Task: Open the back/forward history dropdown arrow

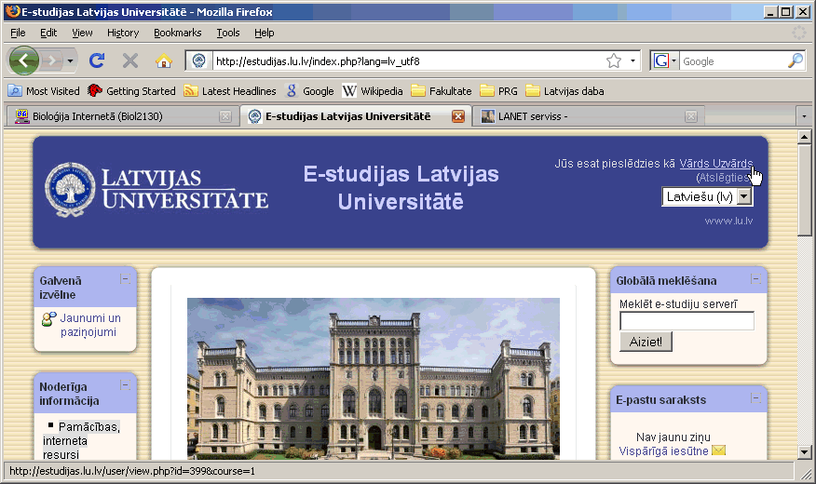Action: tap(70, 61)
